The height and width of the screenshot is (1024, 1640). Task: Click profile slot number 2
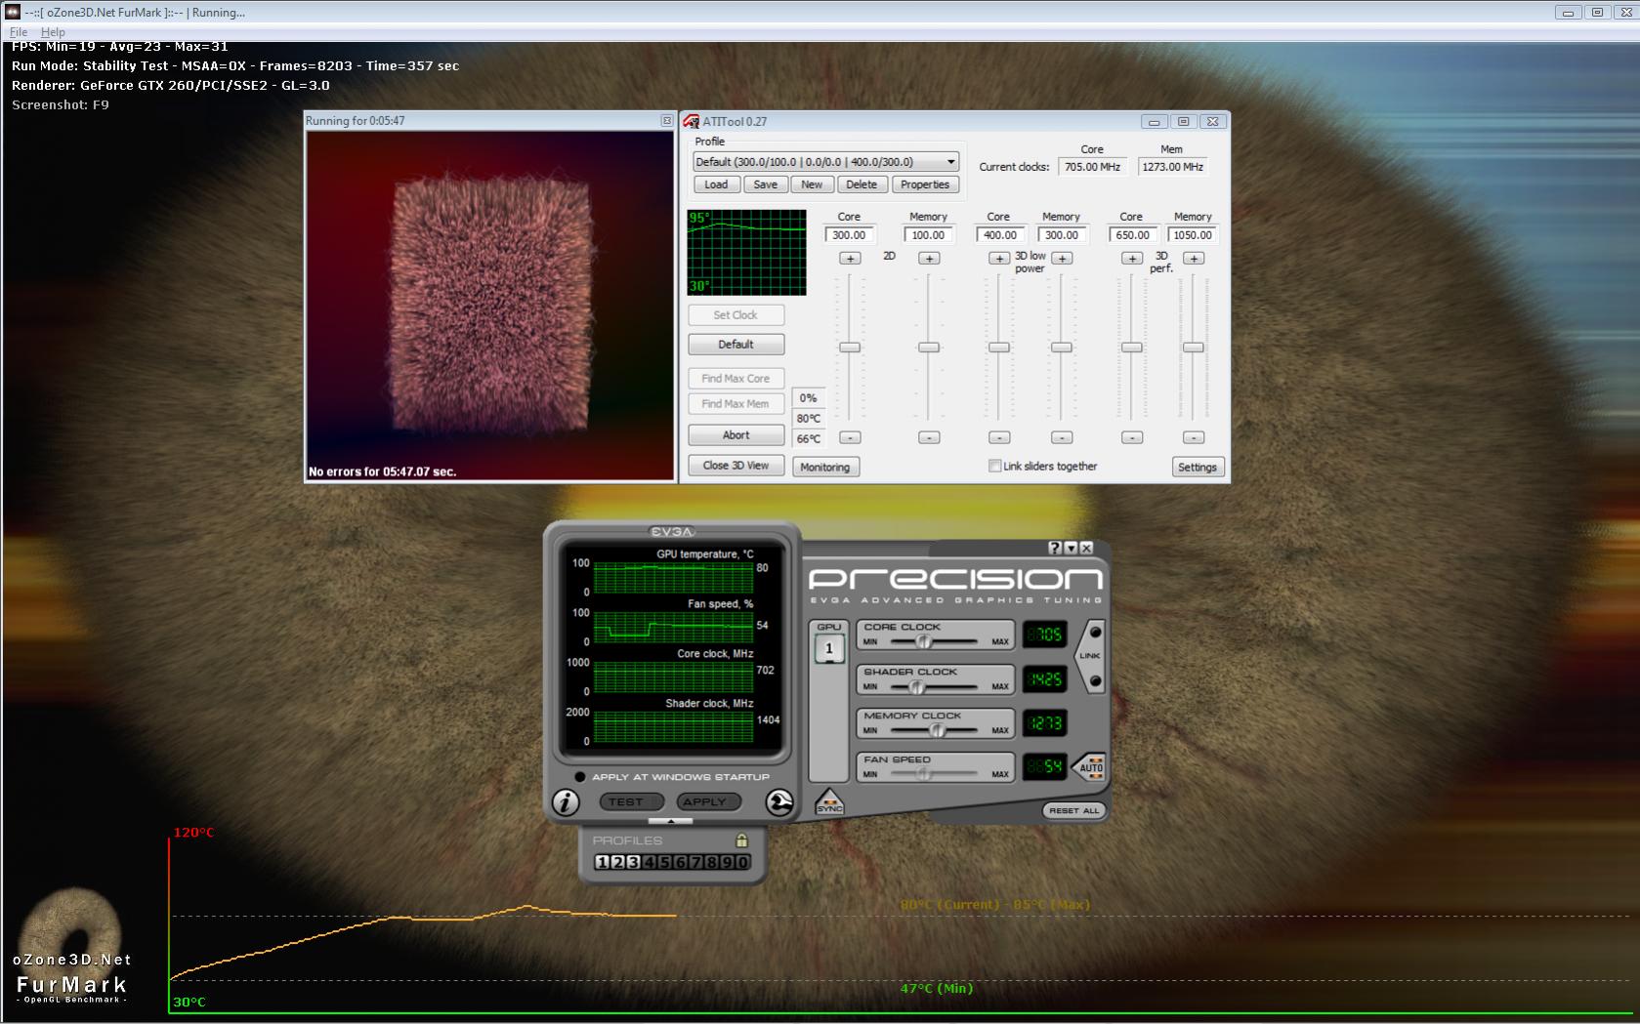617,862
